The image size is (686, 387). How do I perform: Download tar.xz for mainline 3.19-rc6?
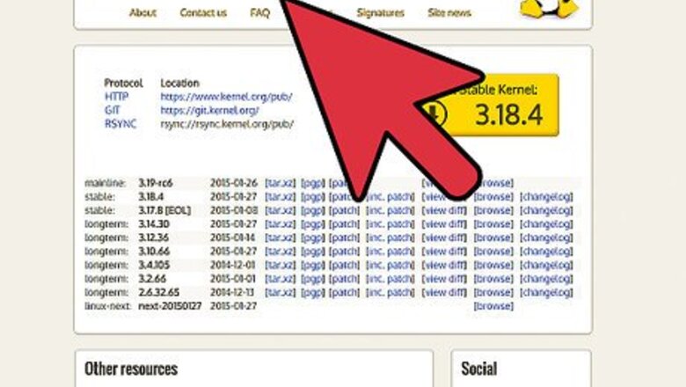click(x=280, y=183)
